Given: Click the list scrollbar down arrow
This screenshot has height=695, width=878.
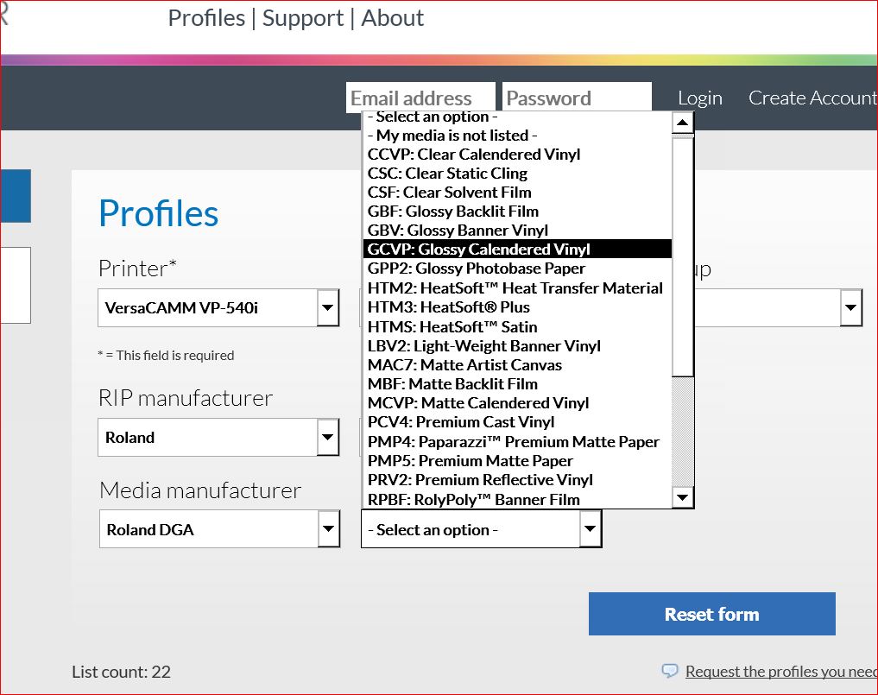Looking at the screenshot, I should (x=683, y=496).
